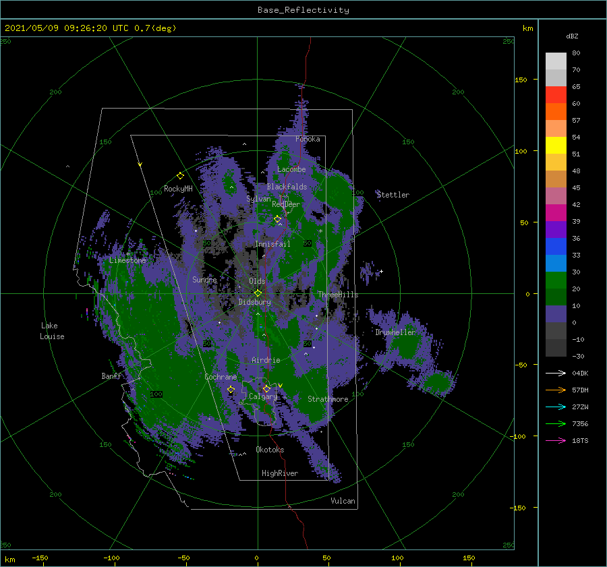Screen dimensions: 607x567
Task: Click the white 04DK arrow in legend
Action: (x=556, y=373)
